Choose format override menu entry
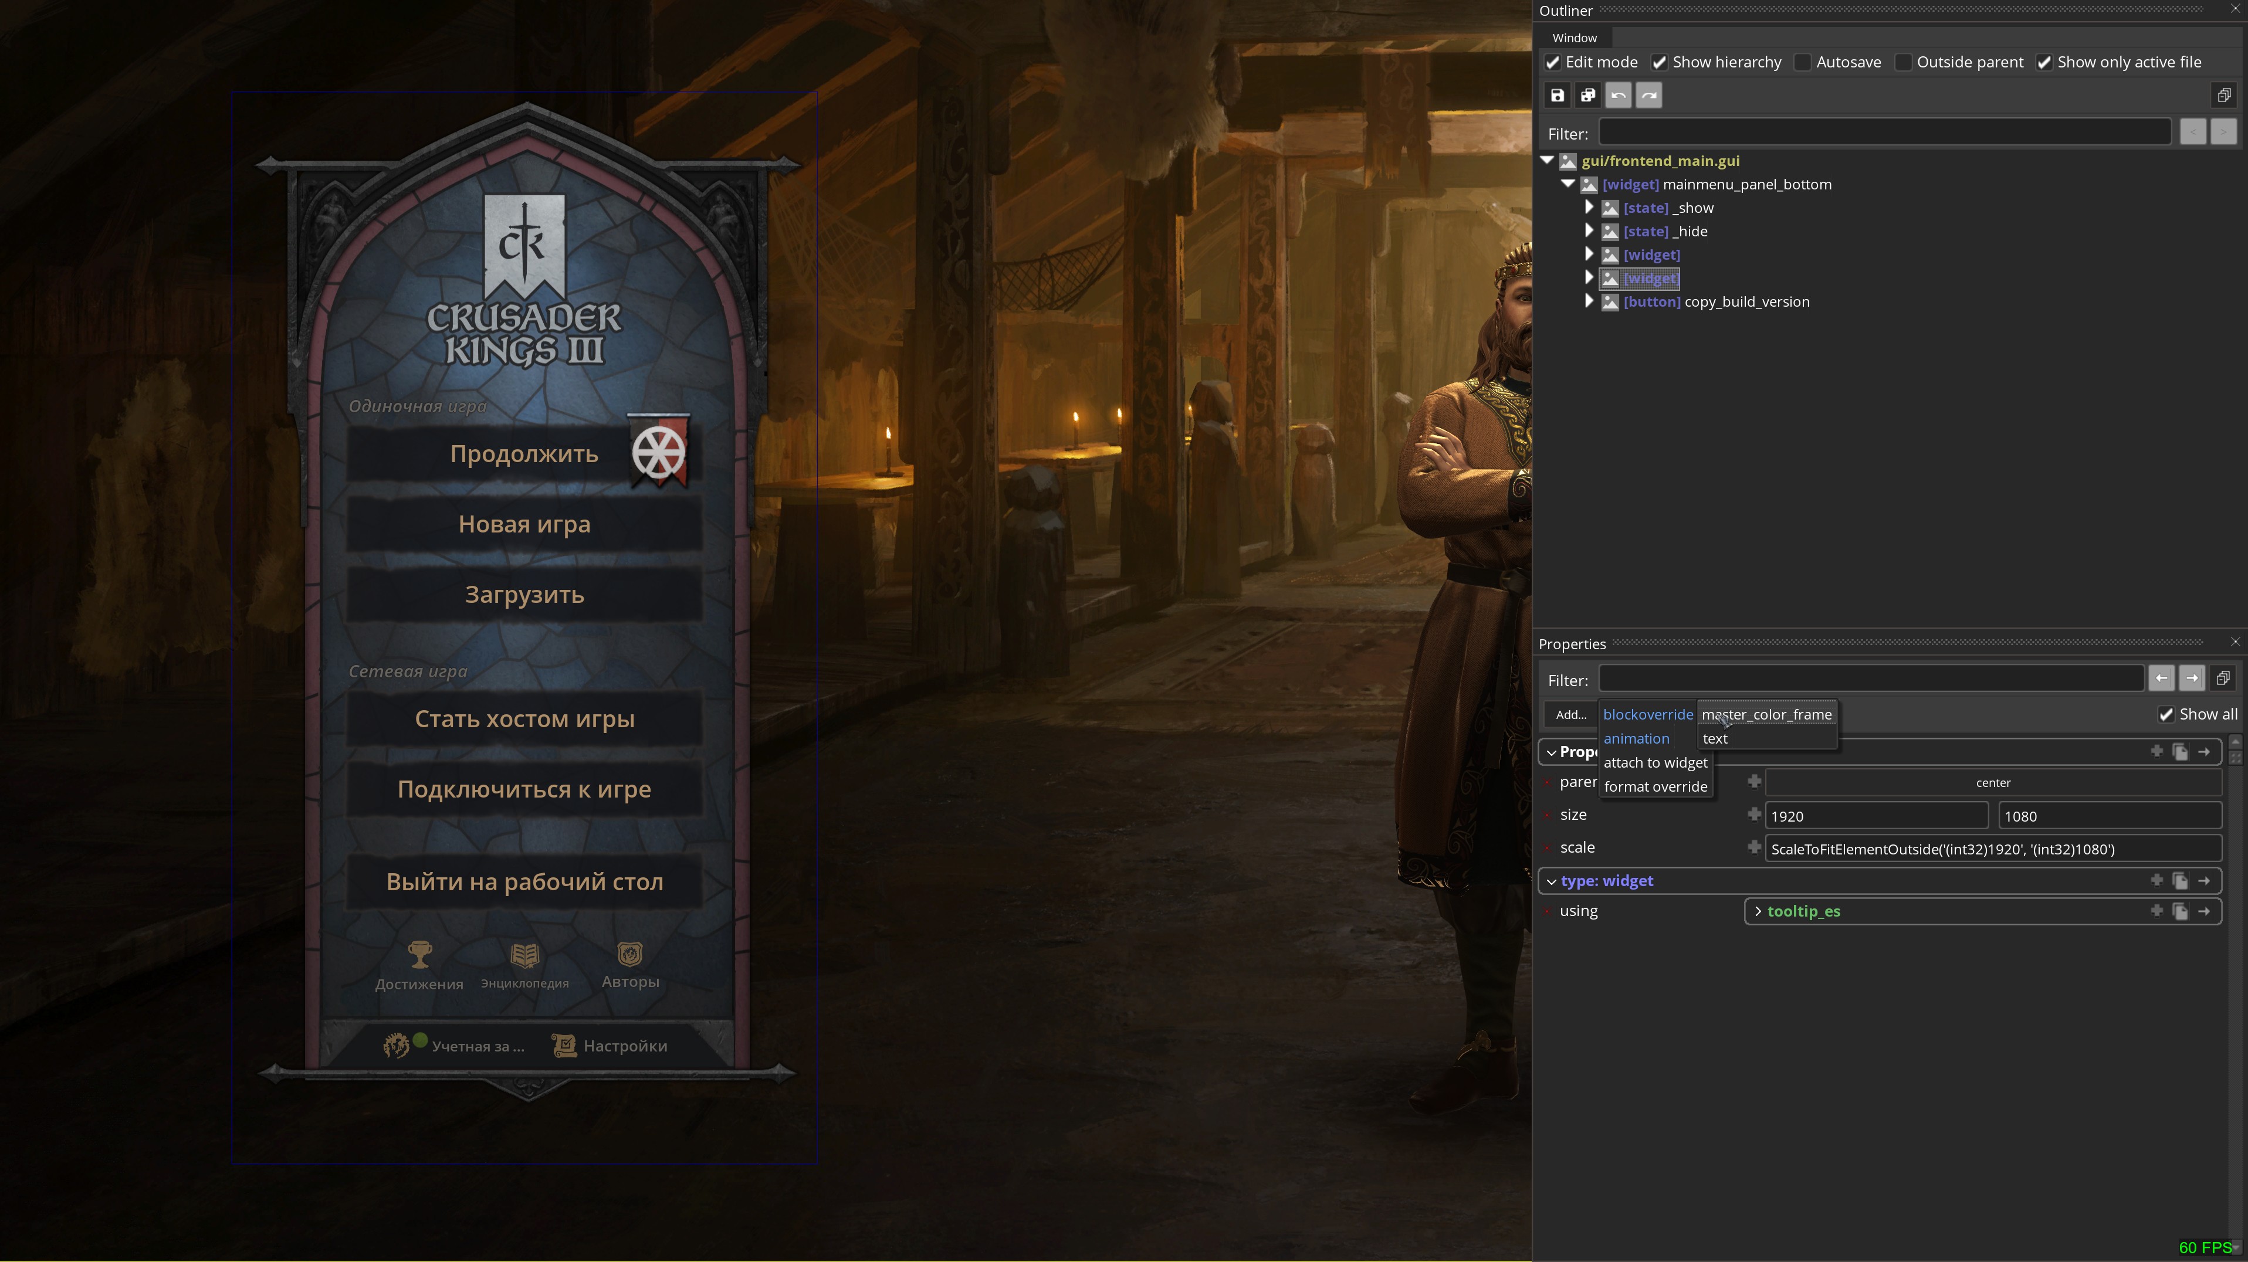 click(1655, 786)
